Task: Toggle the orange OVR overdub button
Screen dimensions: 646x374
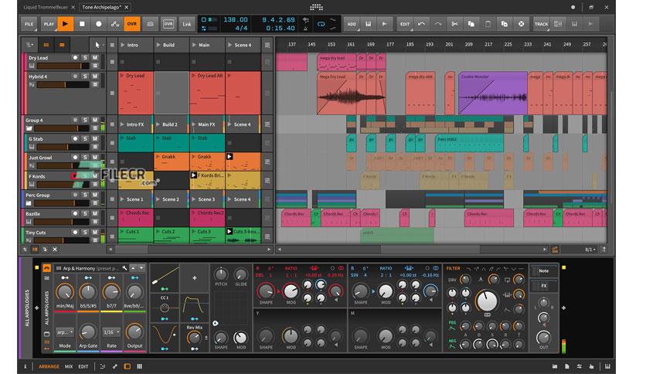Action: [132, 24]
